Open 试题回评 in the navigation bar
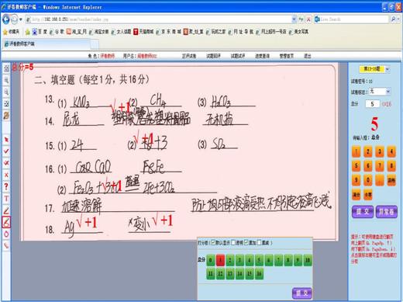This screenshot has height=302, width=403. (x=213, y=56)
